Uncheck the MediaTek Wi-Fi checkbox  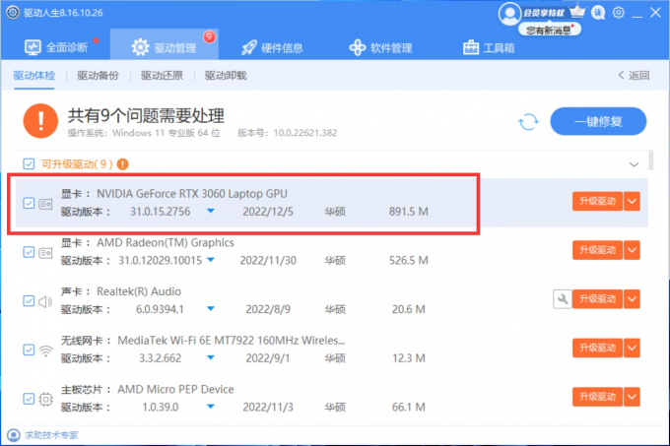tap(29, 350)
